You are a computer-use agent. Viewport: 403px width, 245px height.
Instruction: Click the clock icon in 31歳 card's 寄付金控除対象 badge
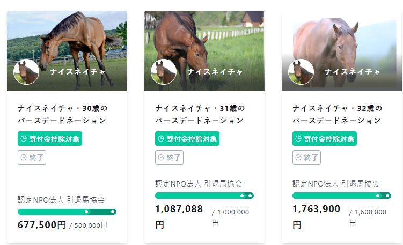[x=161, y=139]
